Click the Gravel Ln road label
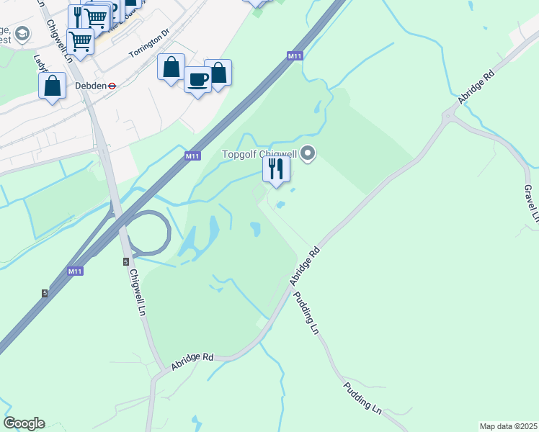Screen dimensions: 539x432 [532, 203]
